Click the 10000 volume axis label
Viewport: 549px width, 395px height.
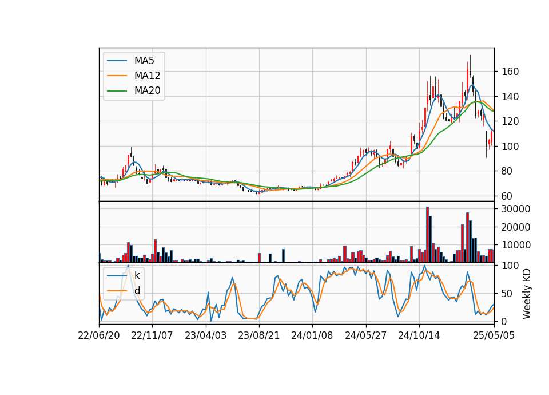516,245
